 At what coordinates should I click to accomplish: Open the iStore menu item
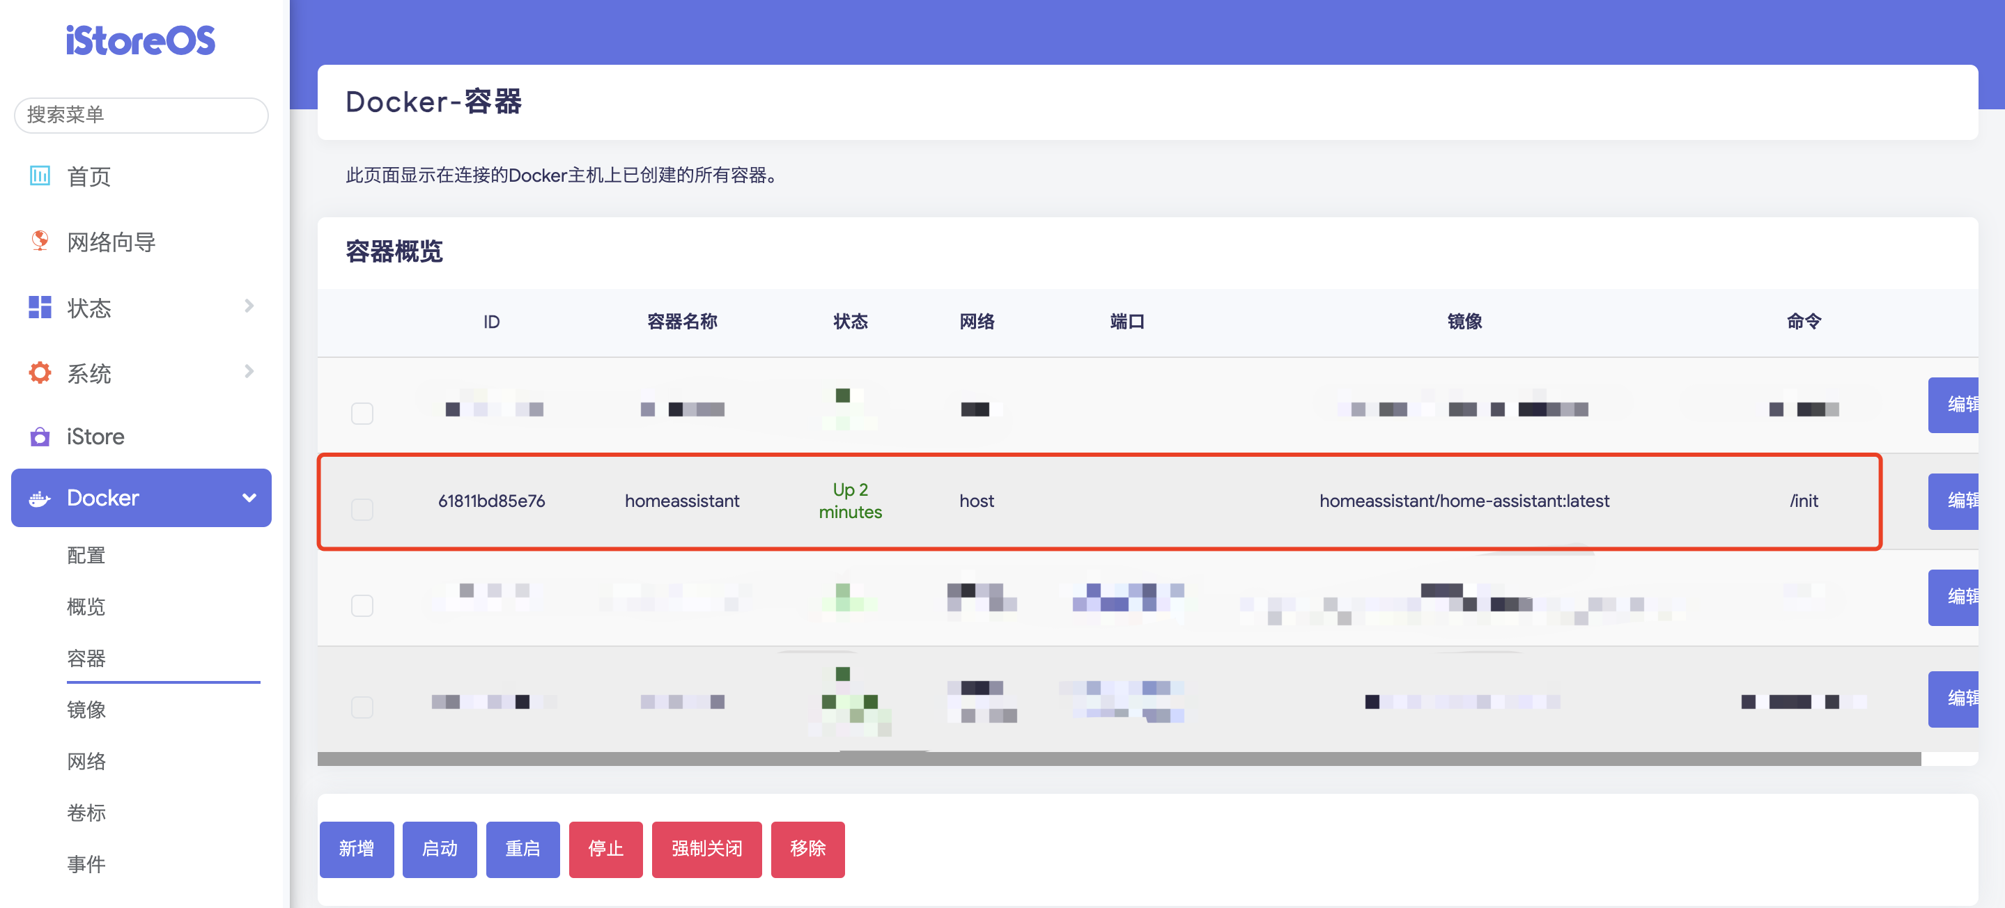click(x=95, y=437)
